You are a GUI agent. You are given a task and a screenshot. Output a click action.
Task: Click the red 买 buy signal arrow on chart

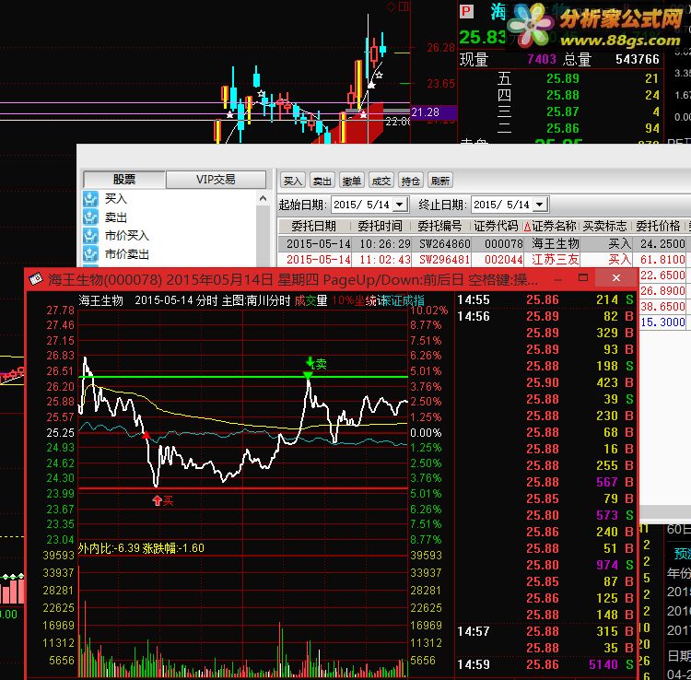(157, 500)
